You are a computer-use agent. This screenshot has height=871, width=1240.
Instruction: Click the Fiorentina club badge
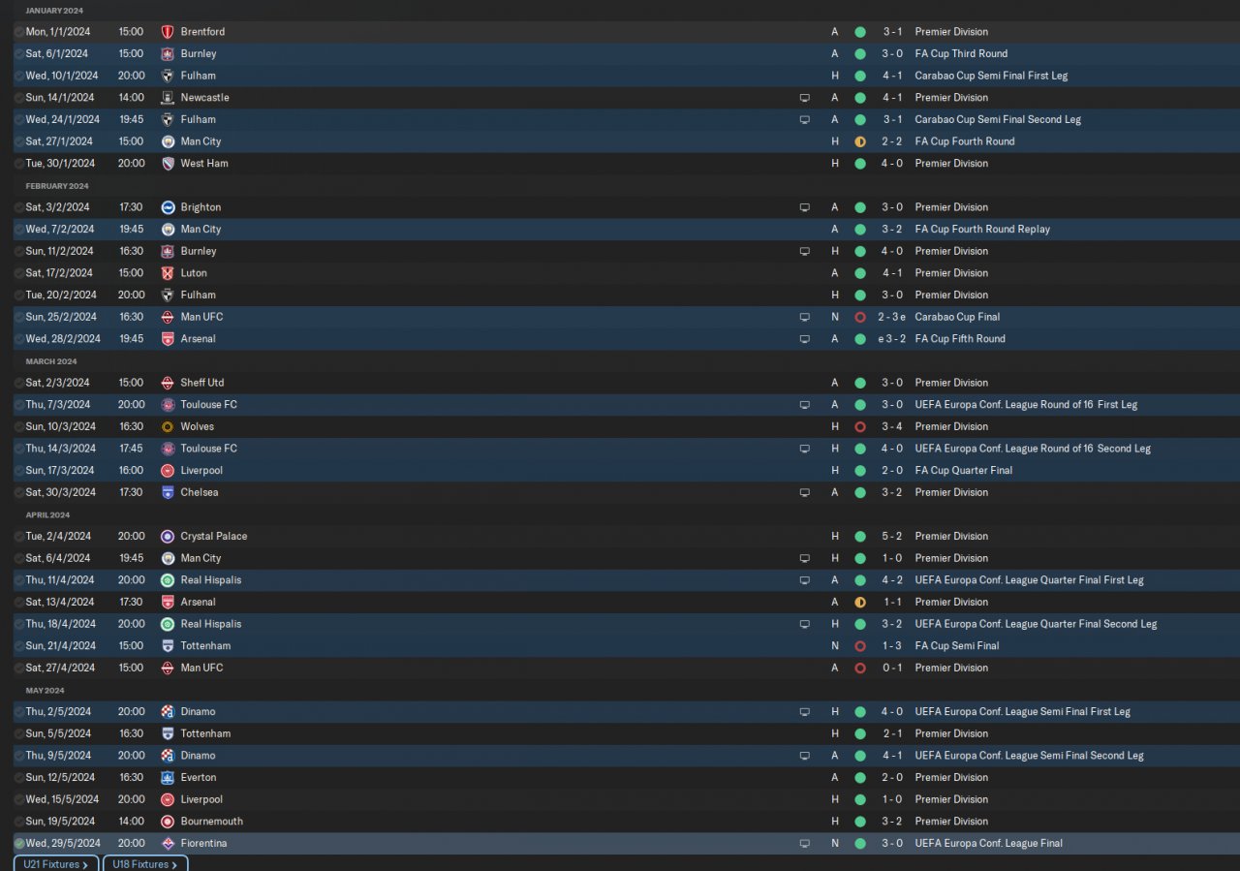tap(168, 844)
